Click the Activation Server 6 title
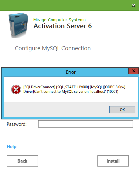 click(x=63, y=26)
